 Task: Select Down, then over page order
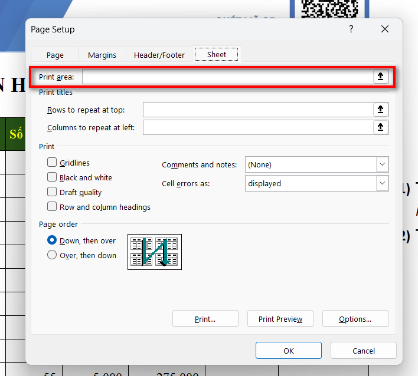[52, 240]
